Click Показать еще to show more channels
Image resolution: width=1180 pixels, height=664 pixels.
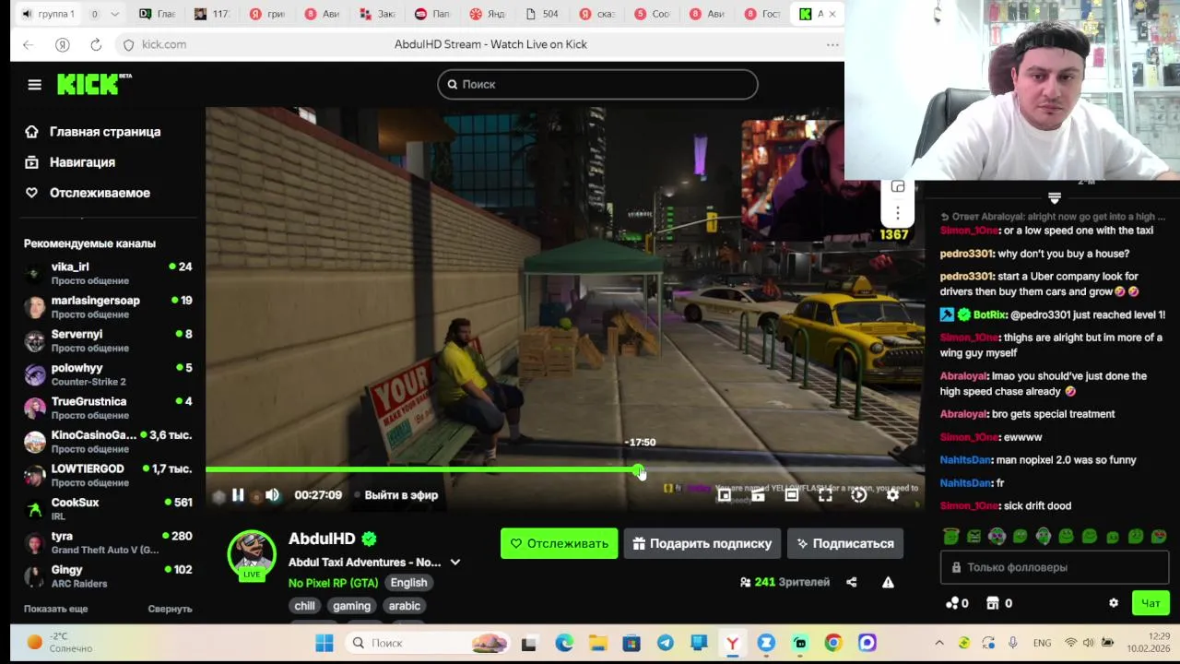(x=56, y=609)
